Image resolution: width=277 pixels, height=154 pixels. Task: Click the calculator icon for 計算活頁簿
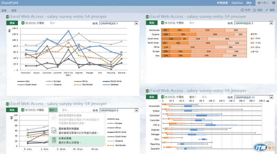coord(54,140)
